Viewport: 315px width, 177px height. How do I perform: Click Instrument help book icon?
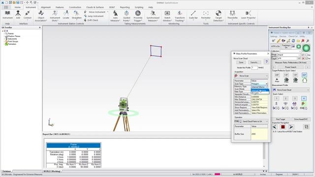pos(7,13)
